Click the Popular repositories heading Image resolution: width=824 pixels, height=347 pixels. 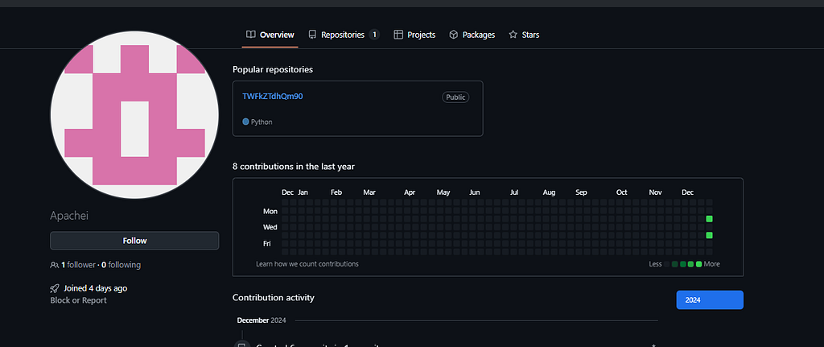tap(273, 69)
